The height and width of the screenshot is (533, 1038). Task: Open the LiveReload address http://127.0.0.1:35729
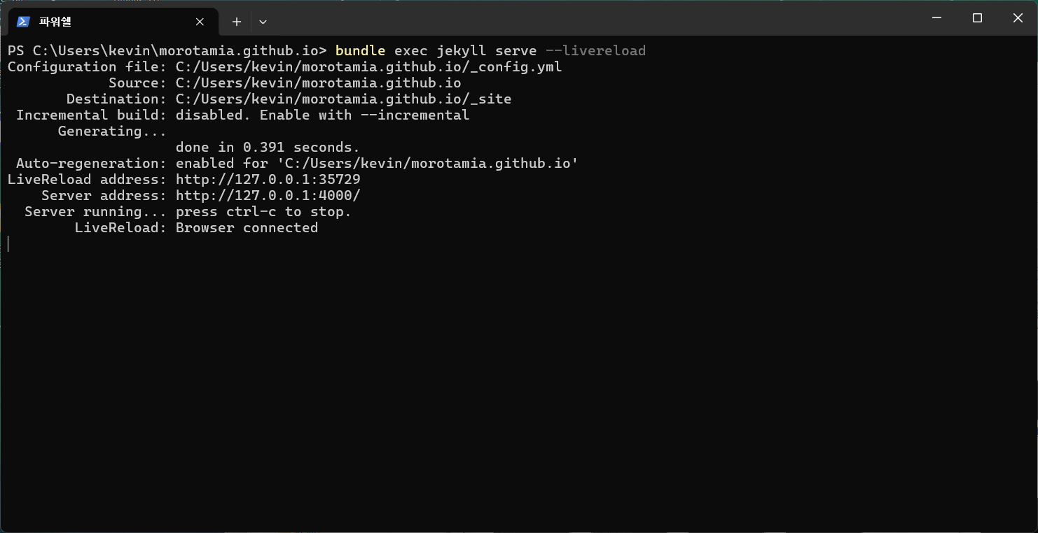click(268, 180)
